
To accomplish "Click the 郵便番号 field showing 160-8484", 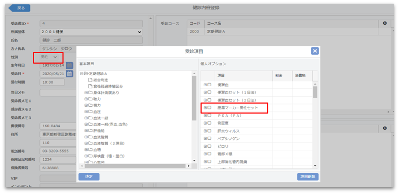I will (x=58, y=126).
